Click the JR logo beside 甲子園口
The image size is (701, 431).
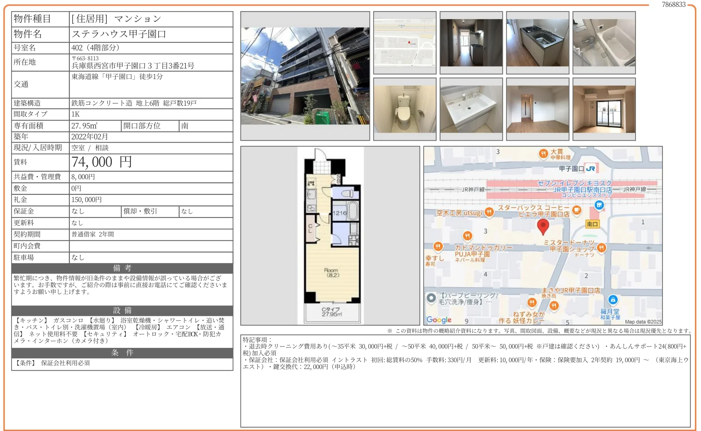click(x=591, y=169)
